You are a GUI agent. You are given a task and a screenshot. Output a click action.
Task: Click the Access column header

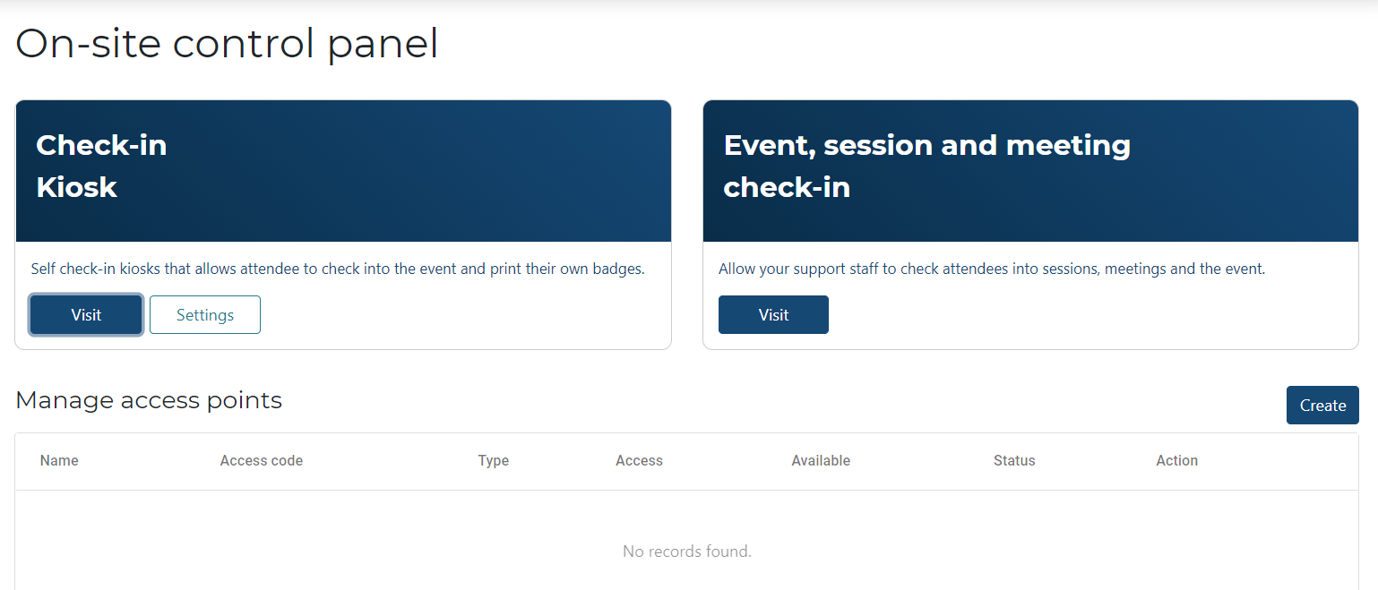pos(639,461)
